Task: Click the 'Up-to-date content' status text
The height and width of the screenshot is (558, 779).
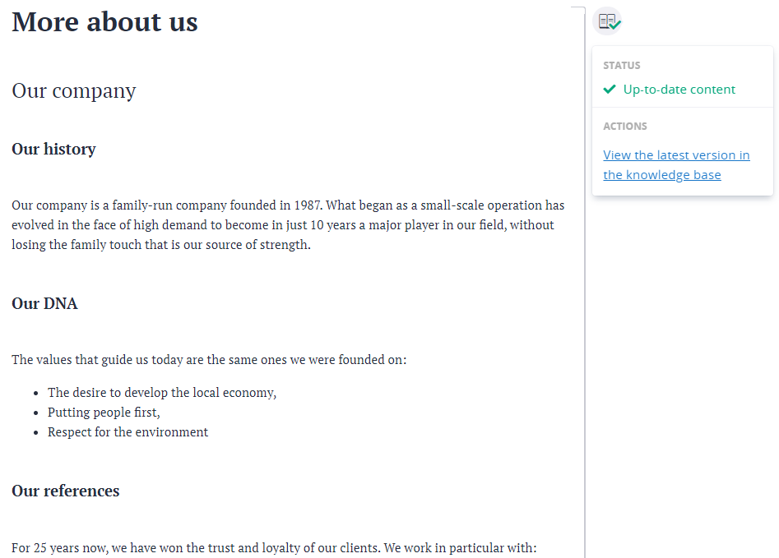Action: tap(679, 90)
